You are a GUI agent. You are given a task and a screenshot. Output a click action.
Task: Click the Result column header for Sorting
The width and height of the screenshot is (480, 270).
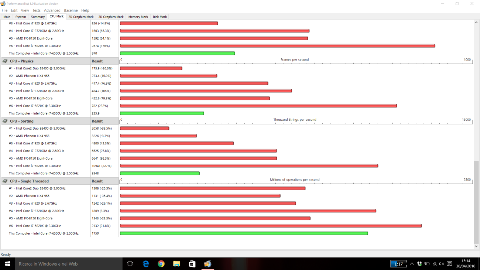[104, 121]
